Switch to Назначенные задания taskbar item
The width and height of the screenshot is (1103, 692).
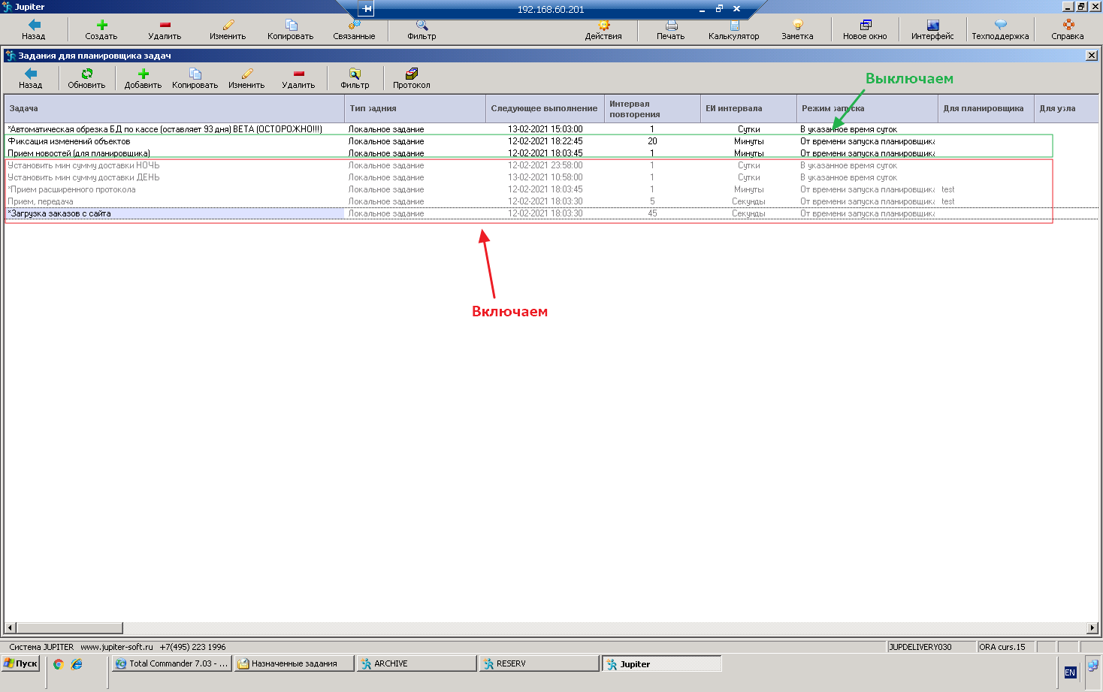[295, 663]
